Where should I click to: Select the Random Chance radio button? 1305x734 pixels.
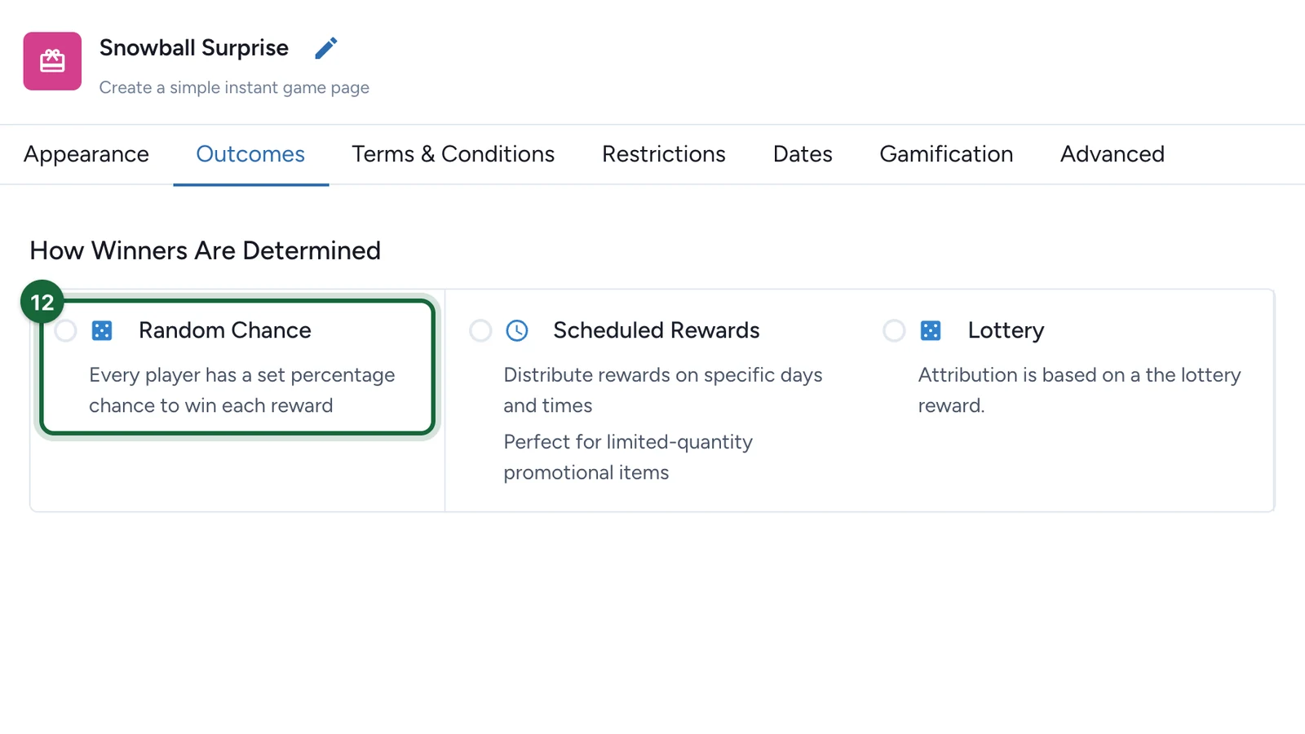point(65,330)
